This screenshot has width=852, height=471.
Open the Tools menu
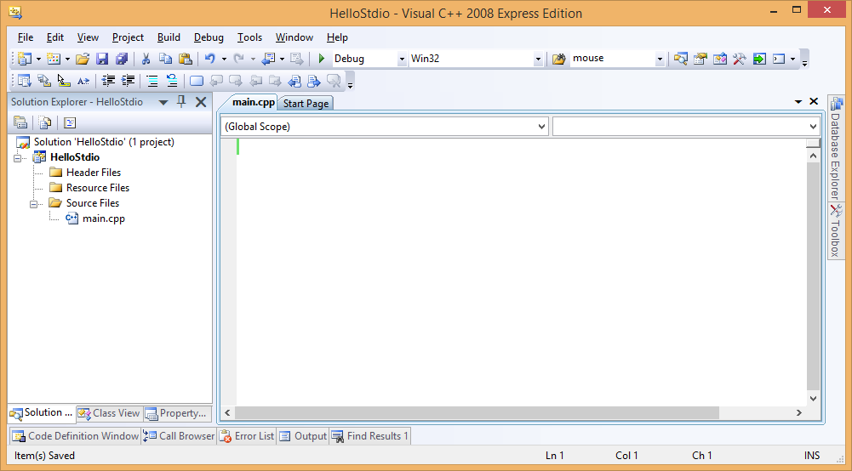point(249,37)
